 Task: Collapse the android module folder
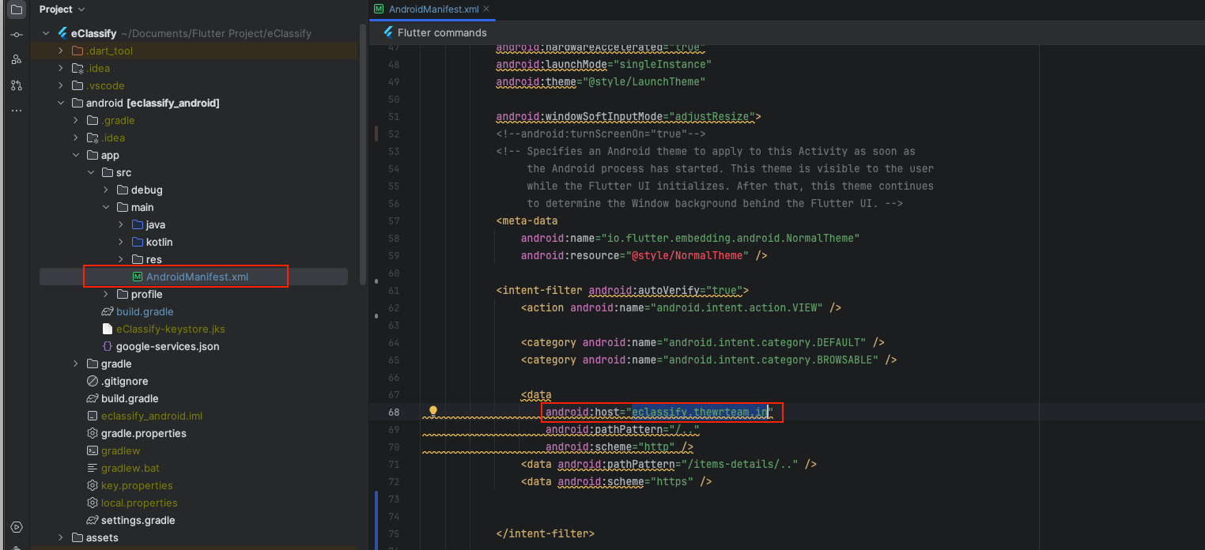[61, 103]
